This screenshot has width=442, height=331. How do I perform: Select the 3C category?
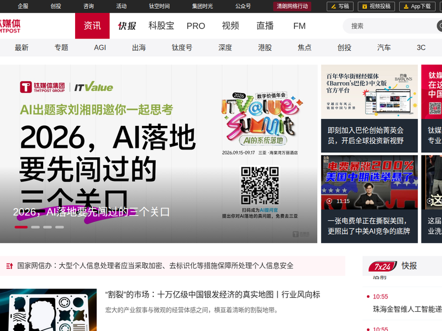421,47
